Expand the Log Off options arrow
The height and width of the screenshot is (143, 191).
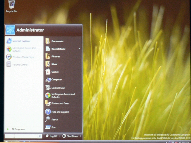(60, 136)
